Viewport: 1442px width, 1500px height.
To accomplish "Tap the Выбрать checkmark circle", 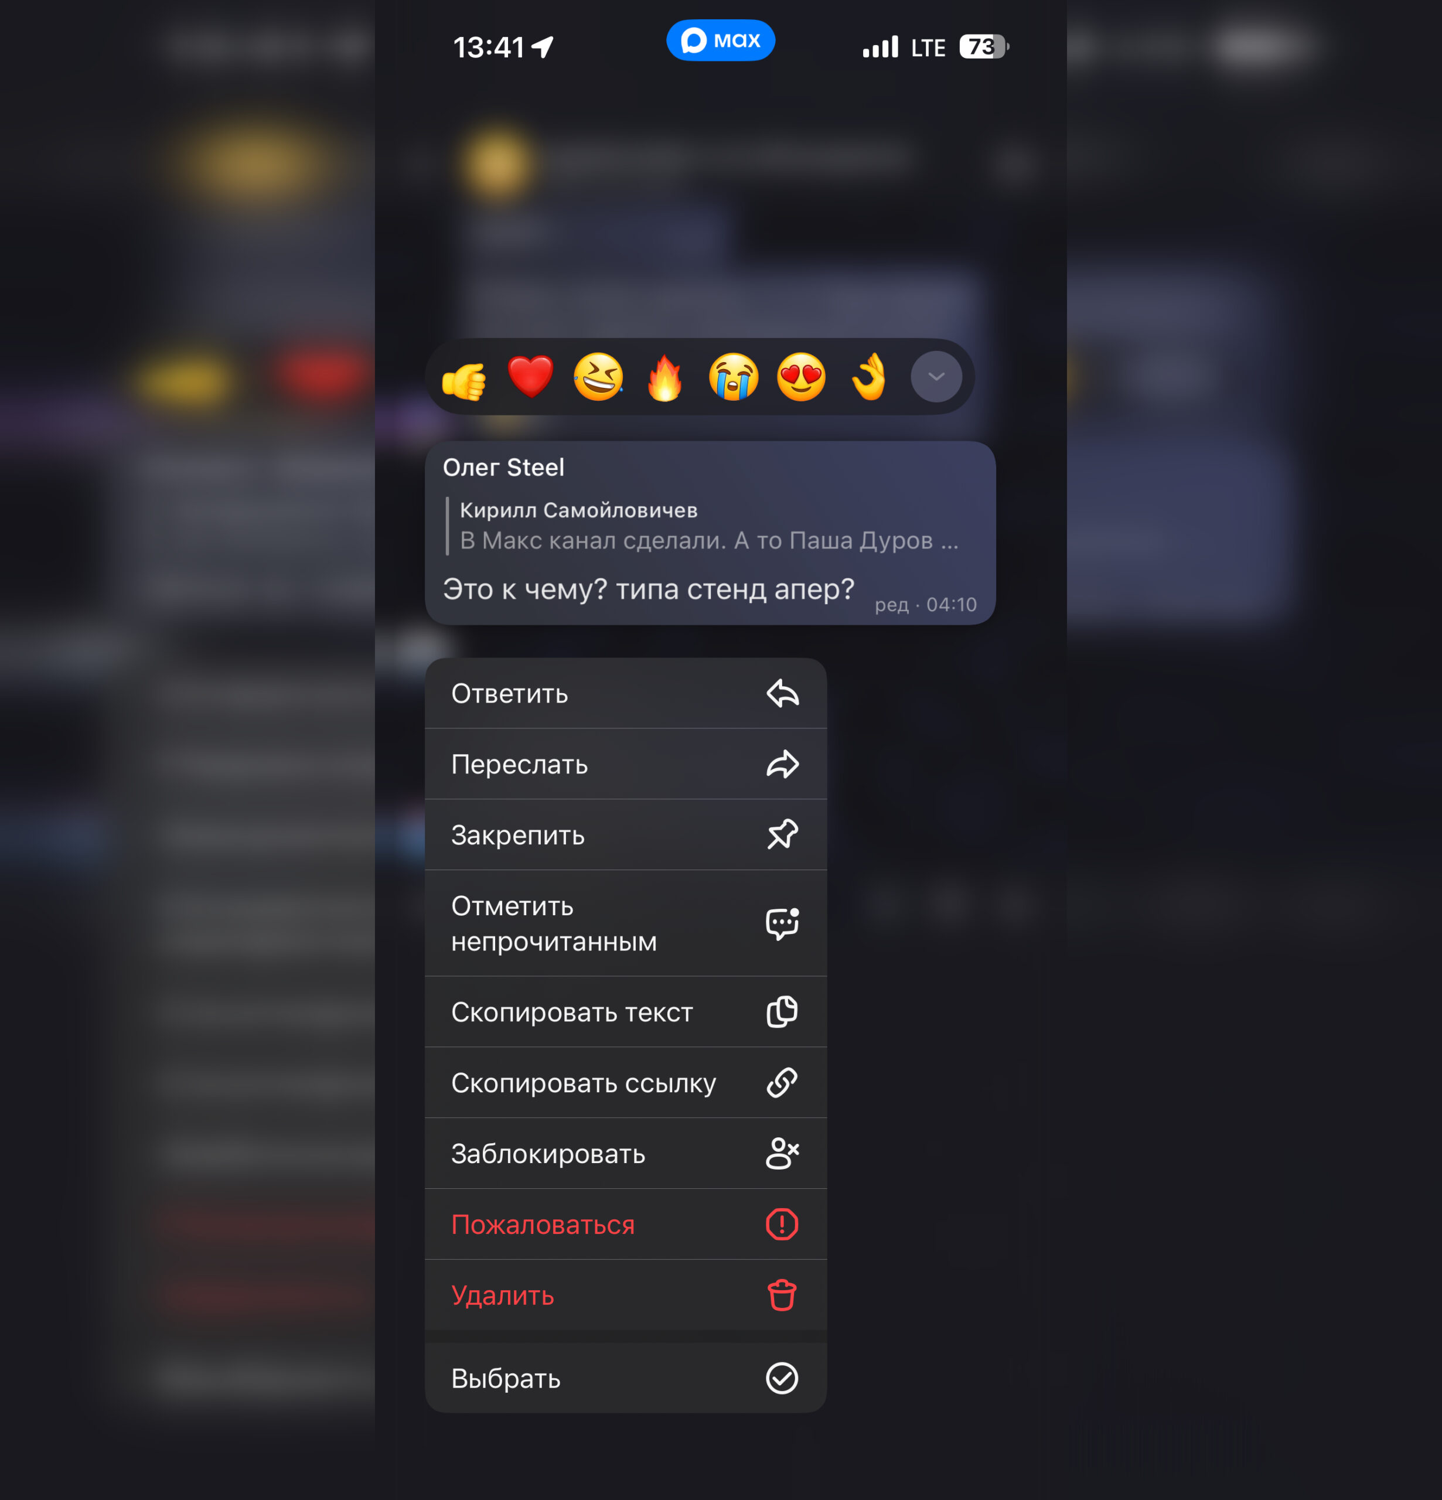I will tap(782, 1378).
